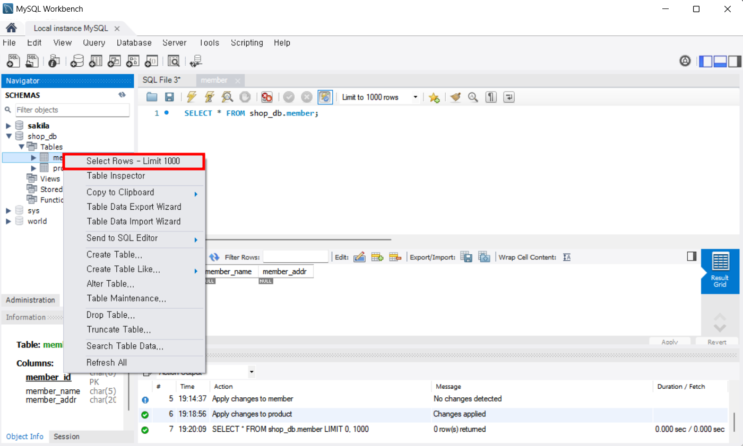Launch Table Data Export Wizard
Screen dimensions: 743x446
click(134, 207)
